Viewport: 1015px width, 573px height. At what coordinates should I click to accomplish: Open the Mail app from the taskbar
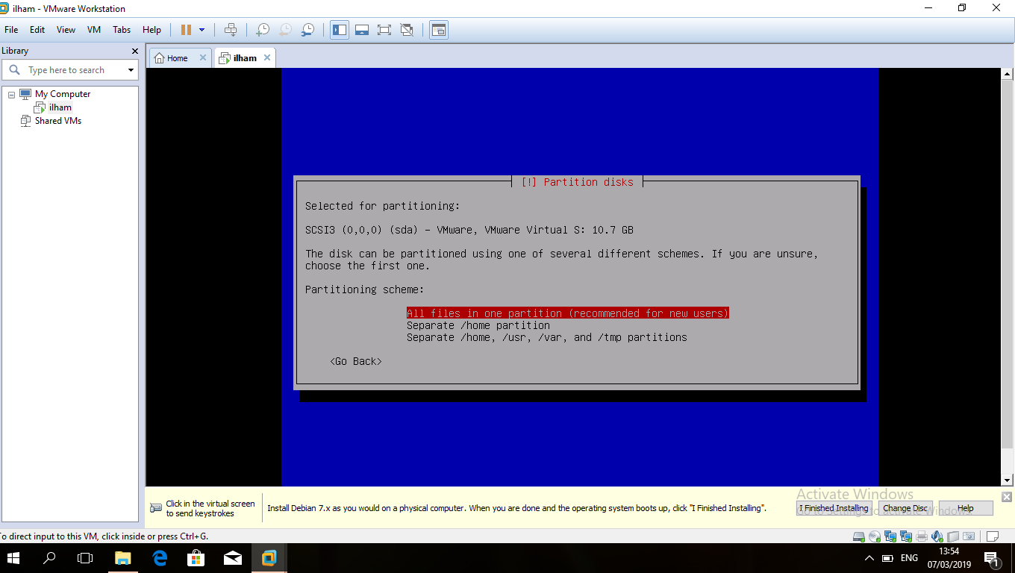[x=232, y=558]
